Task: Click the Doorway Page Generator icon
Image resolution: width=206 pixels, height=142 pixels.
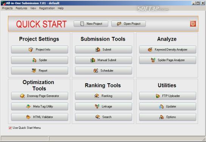Action: coord(22,96)
